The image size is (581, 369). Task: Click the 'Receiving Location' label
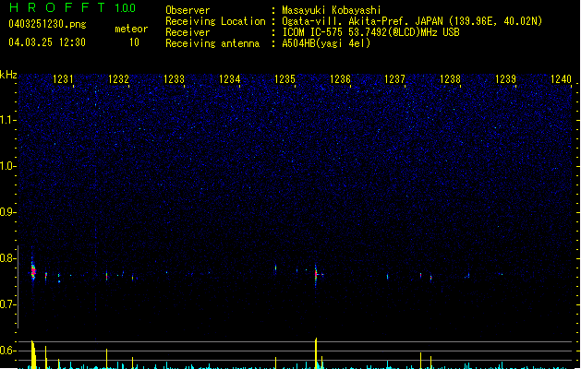tap(215, 21)
